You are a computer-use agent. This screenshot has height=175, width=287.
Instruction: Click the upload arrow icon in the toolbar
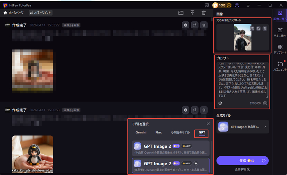point(192,13)
